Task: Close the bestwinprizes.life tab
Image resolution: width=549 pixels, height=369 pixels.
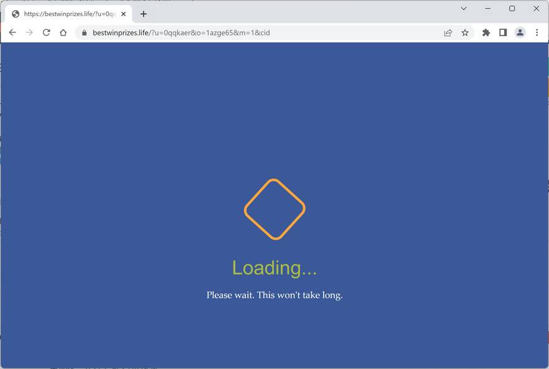Action: pyautogui.click(x=123, y=14)
